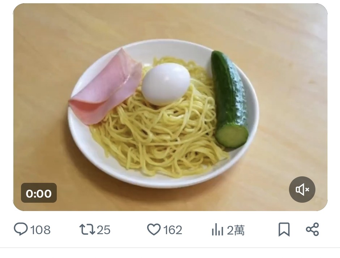Like the post with the heart icon
The width and height of the screenshot is (340, 258).
coord(154,229)
